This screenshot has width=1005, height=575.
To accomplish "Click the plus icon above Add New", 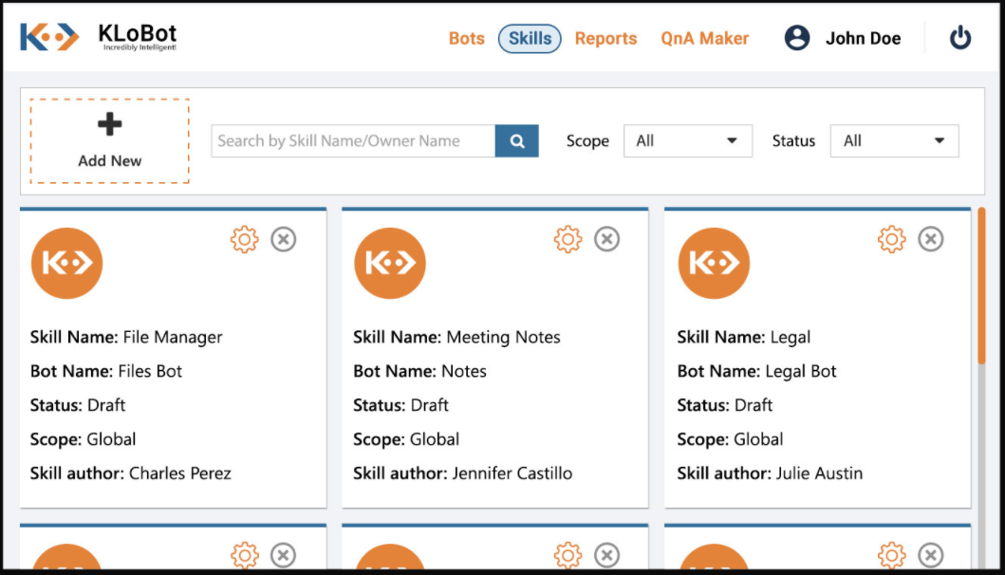I will click(109, 124).
